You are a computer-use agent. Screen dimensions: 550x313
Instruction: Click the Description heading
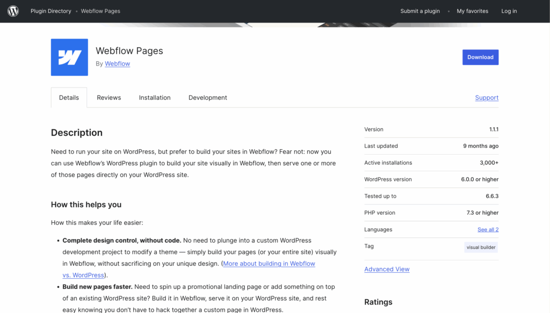(x=77, y=133)
